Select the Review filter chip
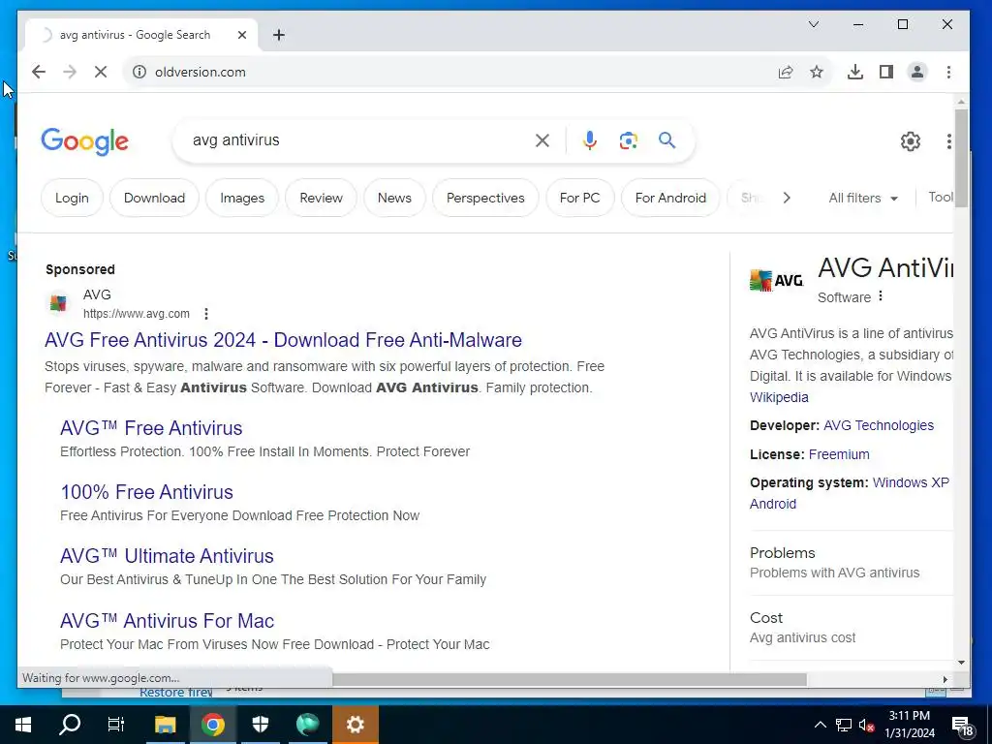This screenshot has width=992, height=744. click(x=321, y=198)
